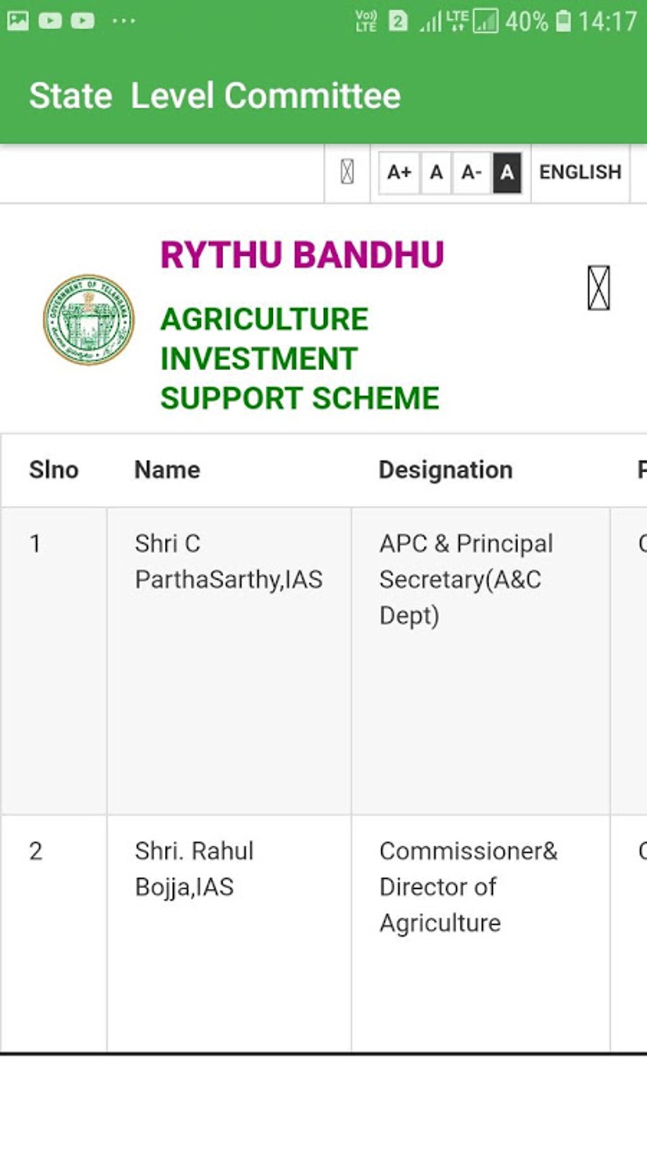Click the Telangana government emblem logo
Viewport: 647px width, 1151px height.
click(x=89, y=319)
